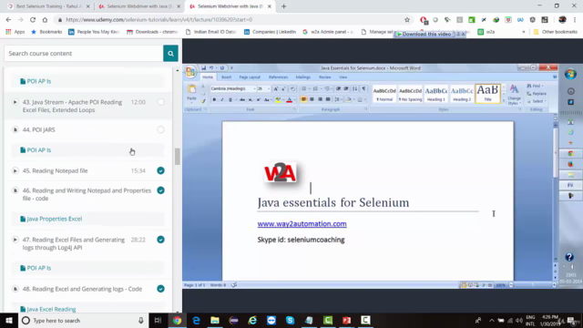Open Chrome menu with three dots
Screen dimensions: 583x328
(x=575, y=20)
